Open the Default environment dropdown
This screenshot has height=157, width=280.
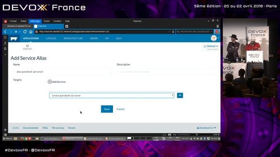[x=211, y=46]
